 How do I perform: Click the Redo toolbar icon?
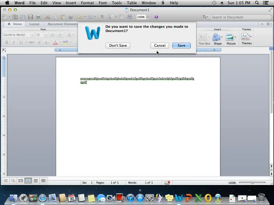coord(90,17)
